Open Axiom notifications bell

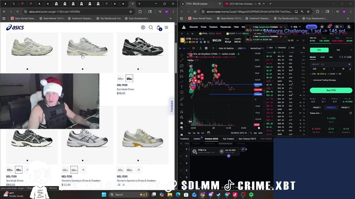point(329,27)
